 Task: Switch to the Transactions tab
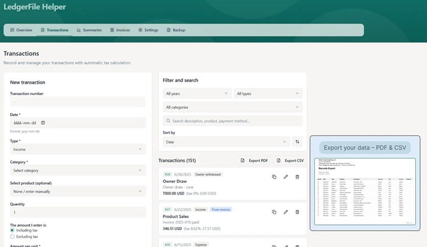(55, 30)
